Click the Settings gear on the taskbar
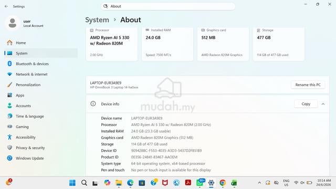The image size is (336, 189). 211,183
